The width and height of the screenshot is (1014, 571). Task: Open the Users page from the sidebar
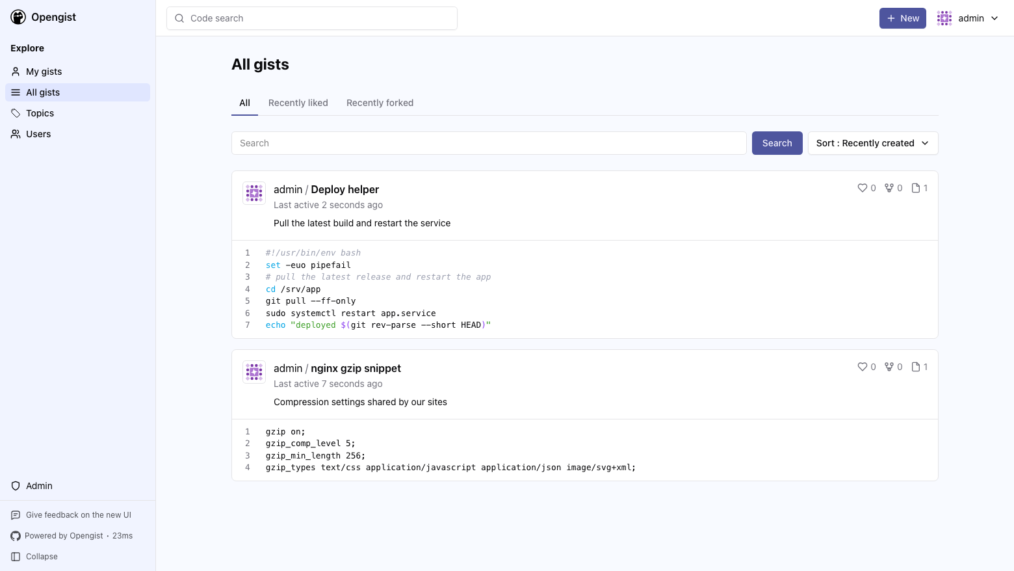coord(77,134)
